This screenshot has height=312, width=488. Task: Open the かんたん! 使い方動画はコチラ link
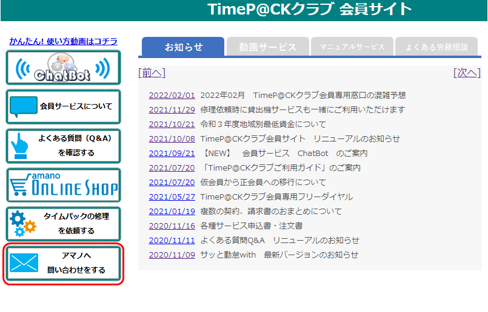pos(63,41)
